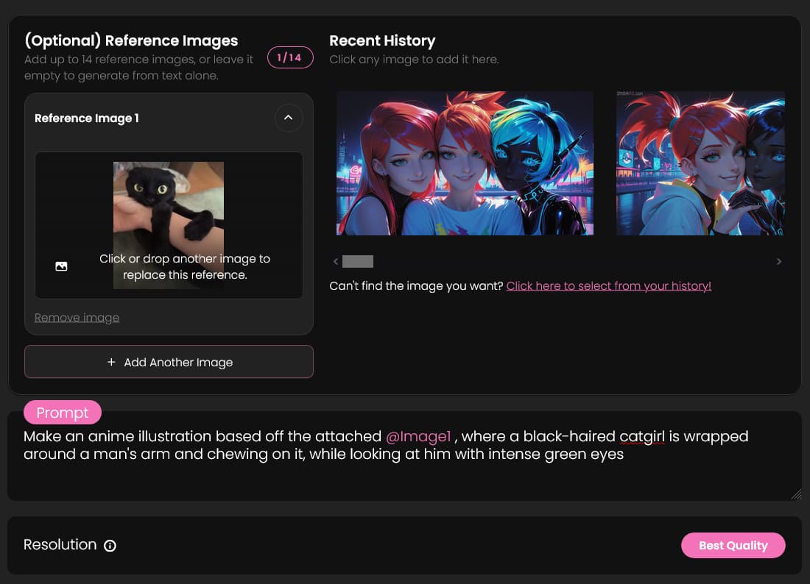Click the @Image1 mention in the prompt
The height and width of the screenshot is (584, 810).
(418, 436)
